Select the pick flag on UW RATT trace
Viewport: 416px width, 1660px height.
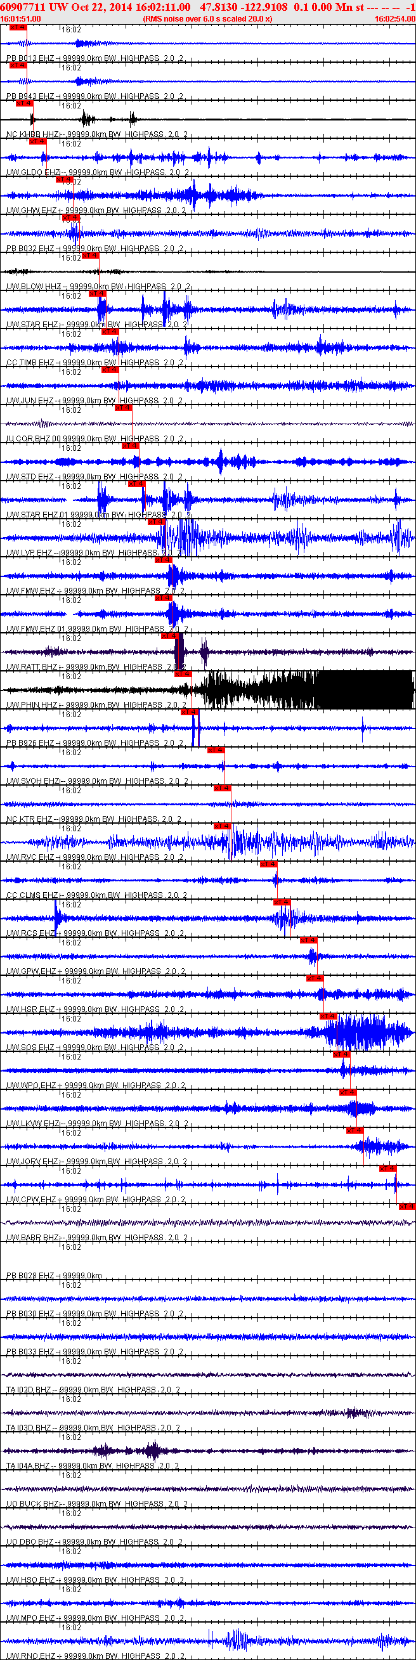[x=169, y=635]
